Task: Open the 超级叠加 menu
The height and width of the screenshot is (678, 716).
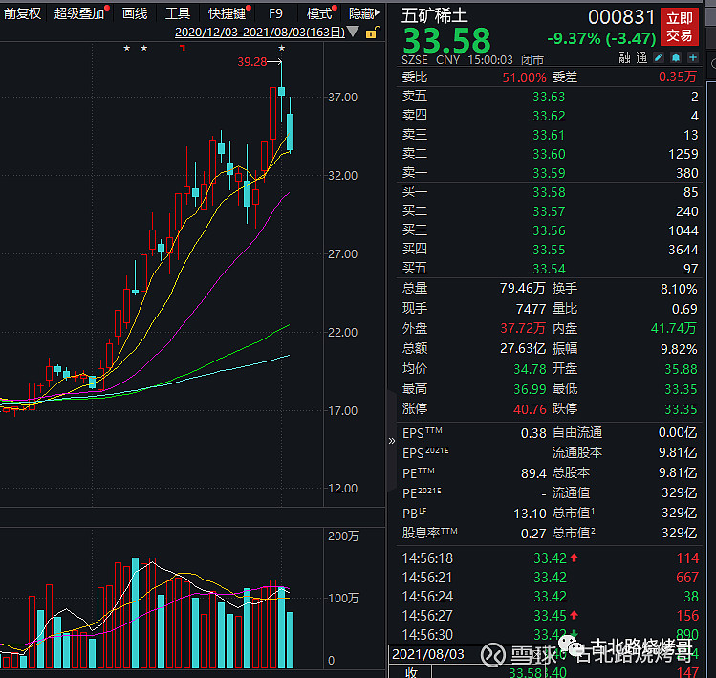Action: click(x=79, y=13)
